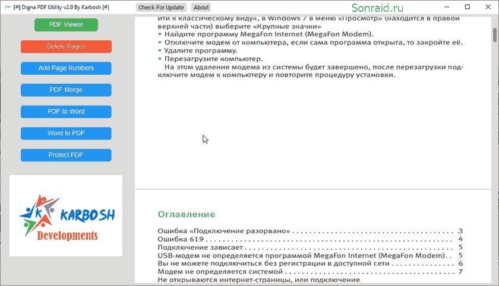This screenshot has height=286, width=499.
Task: Click contents entry Подключение зависает
Action: pyautogui.click(x=310, y=247)
